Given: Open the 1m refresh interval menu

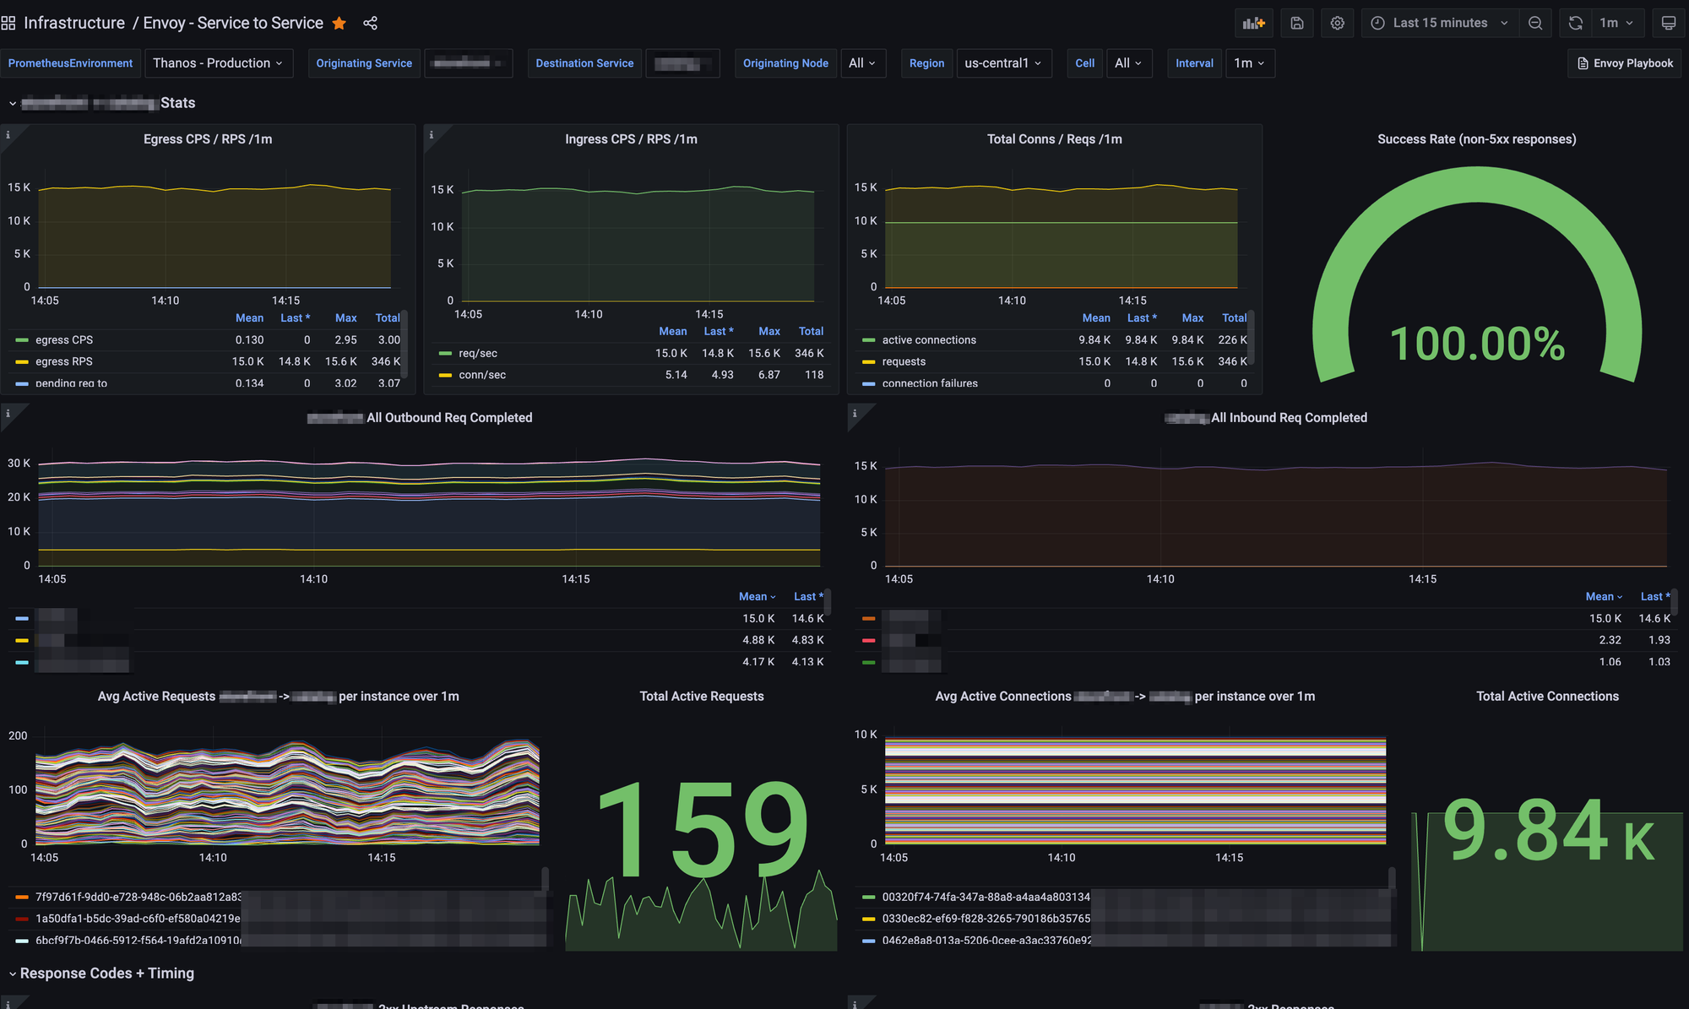Looking at the screenshot, I should tap(1616, 23).
